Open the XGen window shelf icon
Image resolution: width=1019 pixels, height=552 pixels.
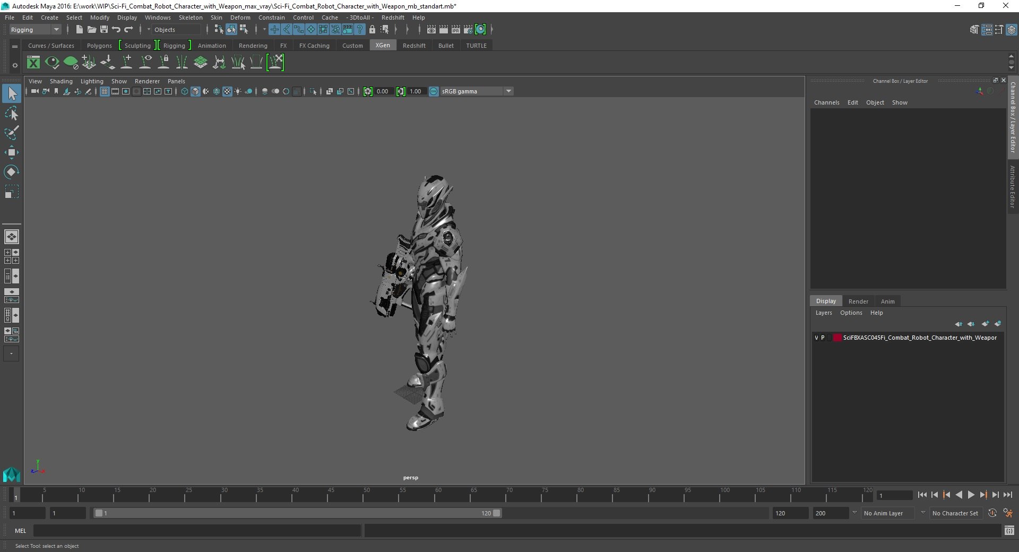pyautogui.click(x=33, y=63)
